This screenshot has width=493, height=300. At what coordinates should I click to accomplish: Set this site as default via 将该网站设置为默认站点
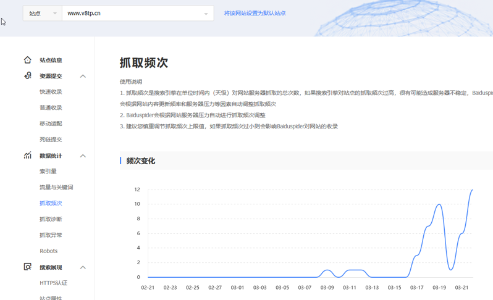255,13
